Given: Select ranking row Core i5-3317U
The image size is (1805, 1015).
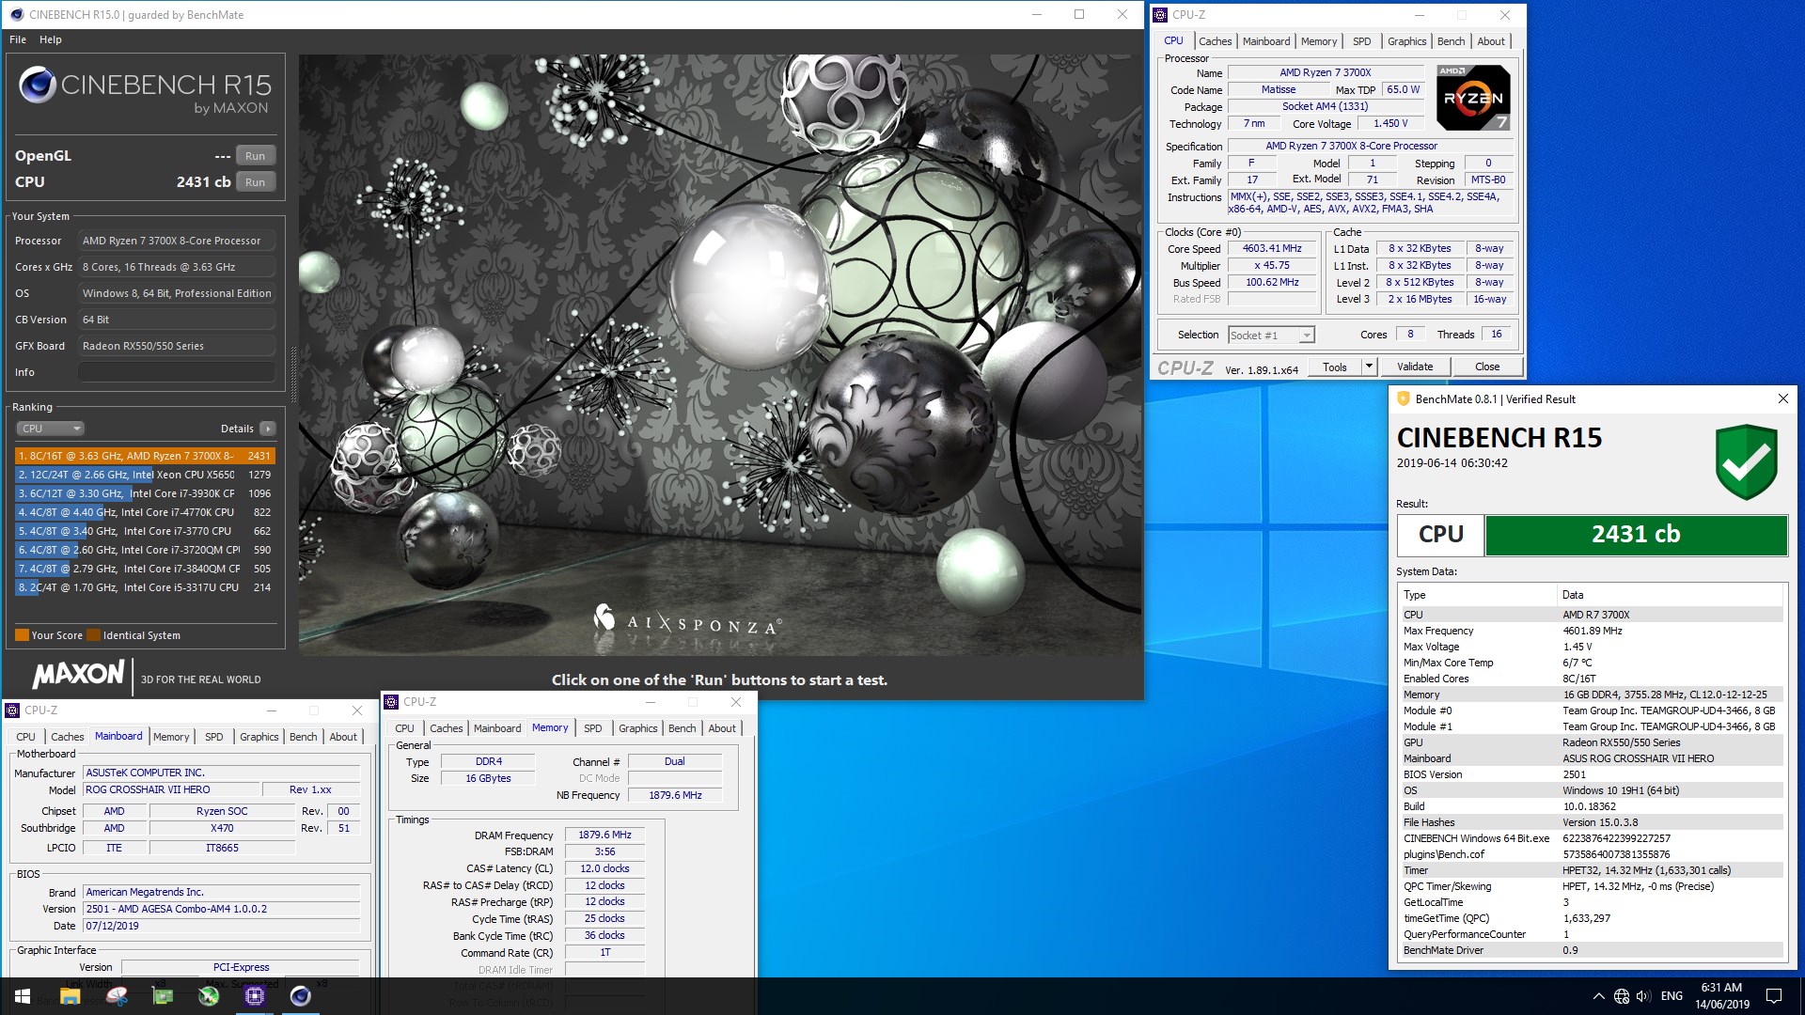Looking at the screenshot, I should pyautogui.click(x=145, y=587).
